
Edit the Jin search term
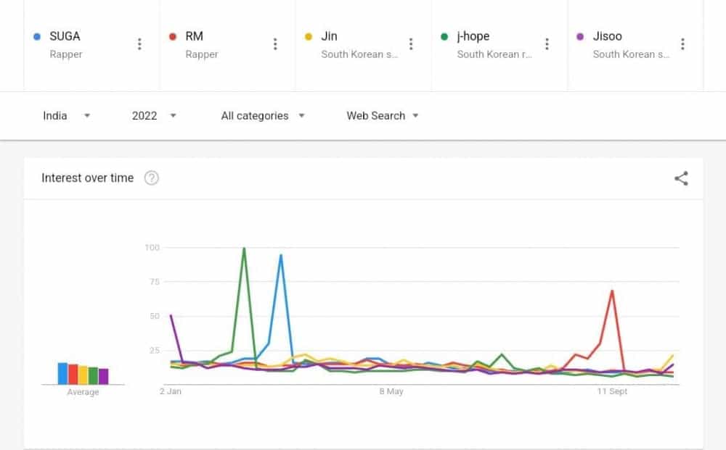click(x=329, y=36)
